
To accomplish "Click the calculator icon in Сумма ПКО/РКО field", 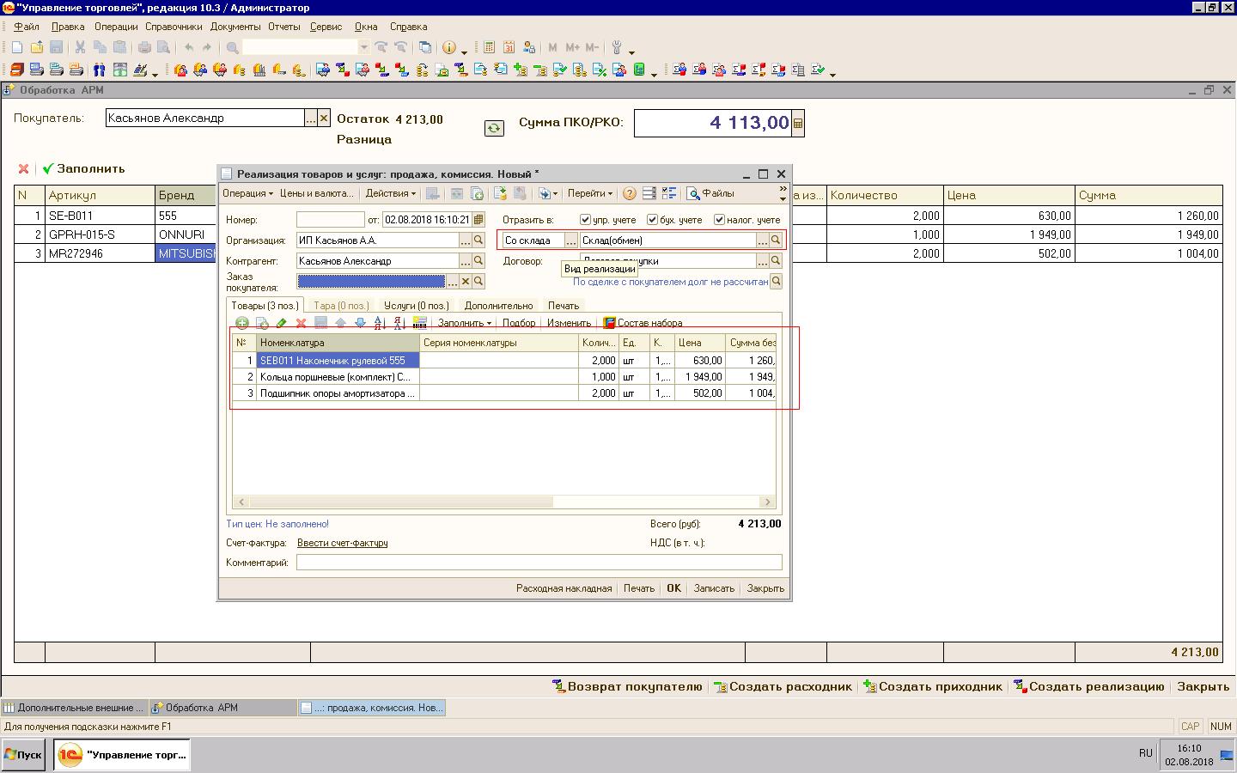I will tap(798, 124).
